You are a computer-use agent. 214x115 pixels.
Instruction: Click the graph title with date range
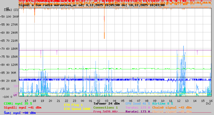[x=91, y=5]
